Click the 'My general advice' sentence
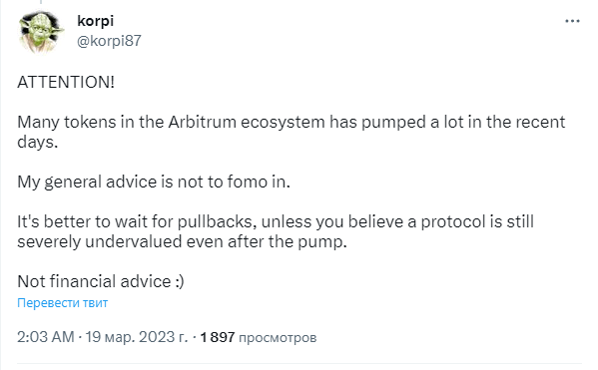This screenshot has width=598, height=370. (x=154, y=183)
